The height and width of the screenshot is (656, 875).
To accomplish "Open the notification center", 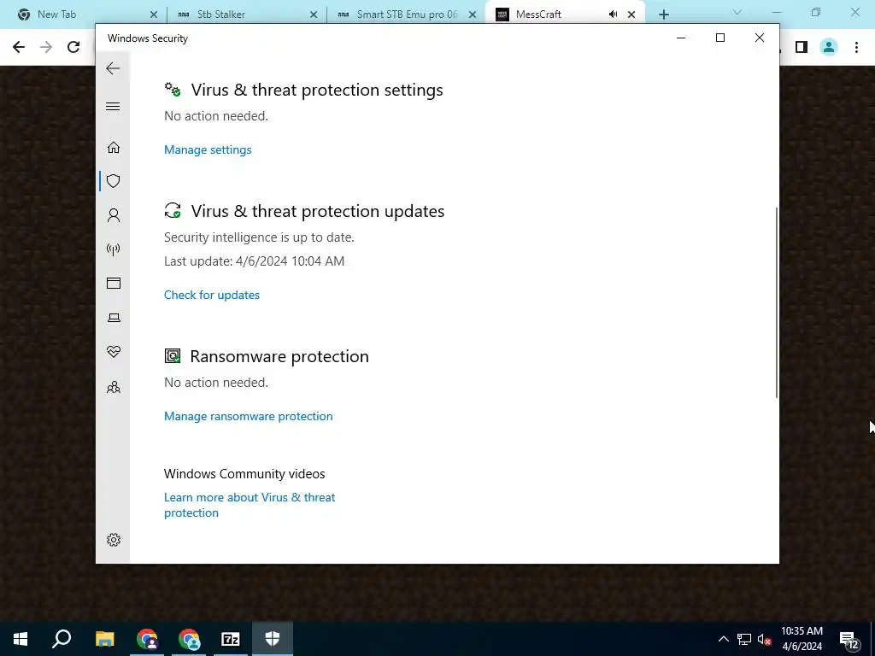I will point(849,639).
